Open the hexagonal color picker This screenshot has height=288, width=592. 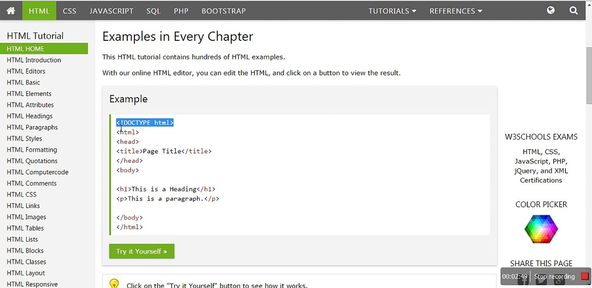coord(541,229)
